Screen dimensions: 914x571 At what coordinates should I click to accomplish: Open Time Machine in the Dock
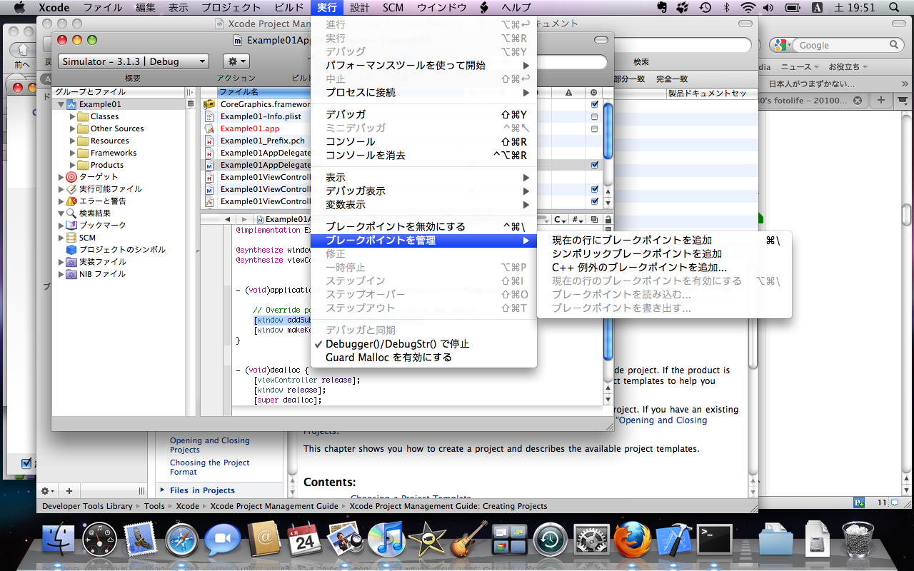[551, 540]
